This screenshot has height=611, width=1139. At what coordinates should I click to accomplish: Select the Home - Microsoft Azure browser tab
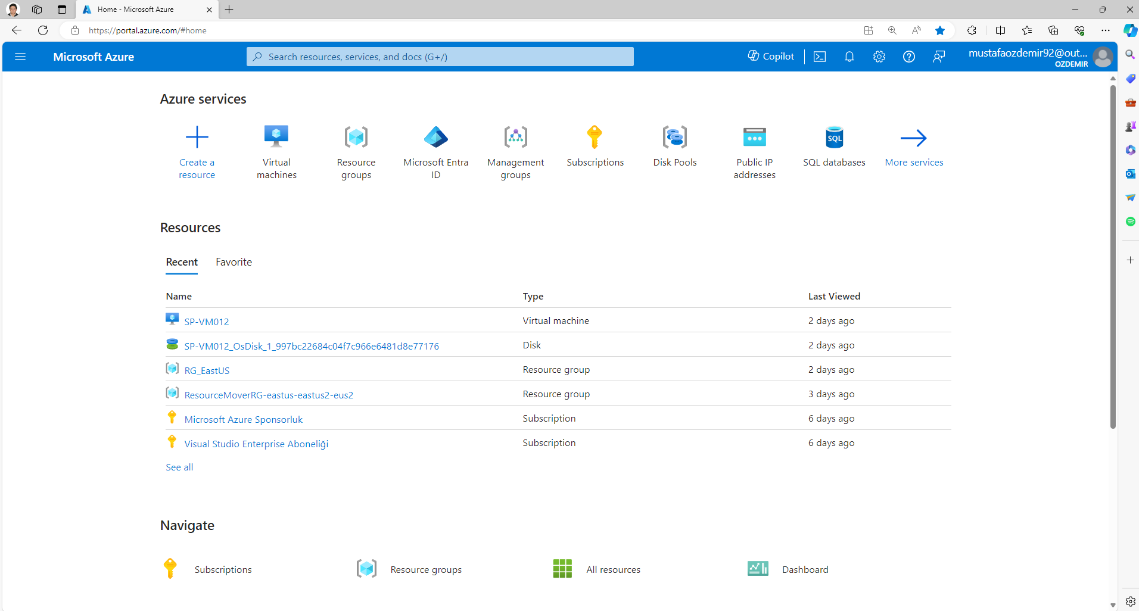click(148, 10)
